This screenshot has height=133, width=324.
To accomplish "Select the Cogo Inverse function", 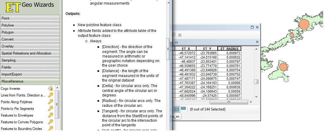I will [11, 89].
